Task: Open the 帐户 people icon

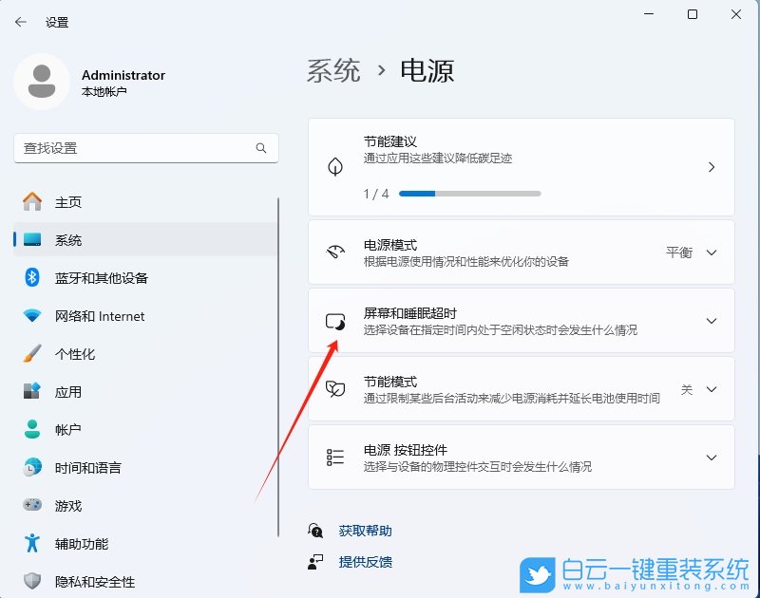Action: pyautogui.click(x=33, y=429)
